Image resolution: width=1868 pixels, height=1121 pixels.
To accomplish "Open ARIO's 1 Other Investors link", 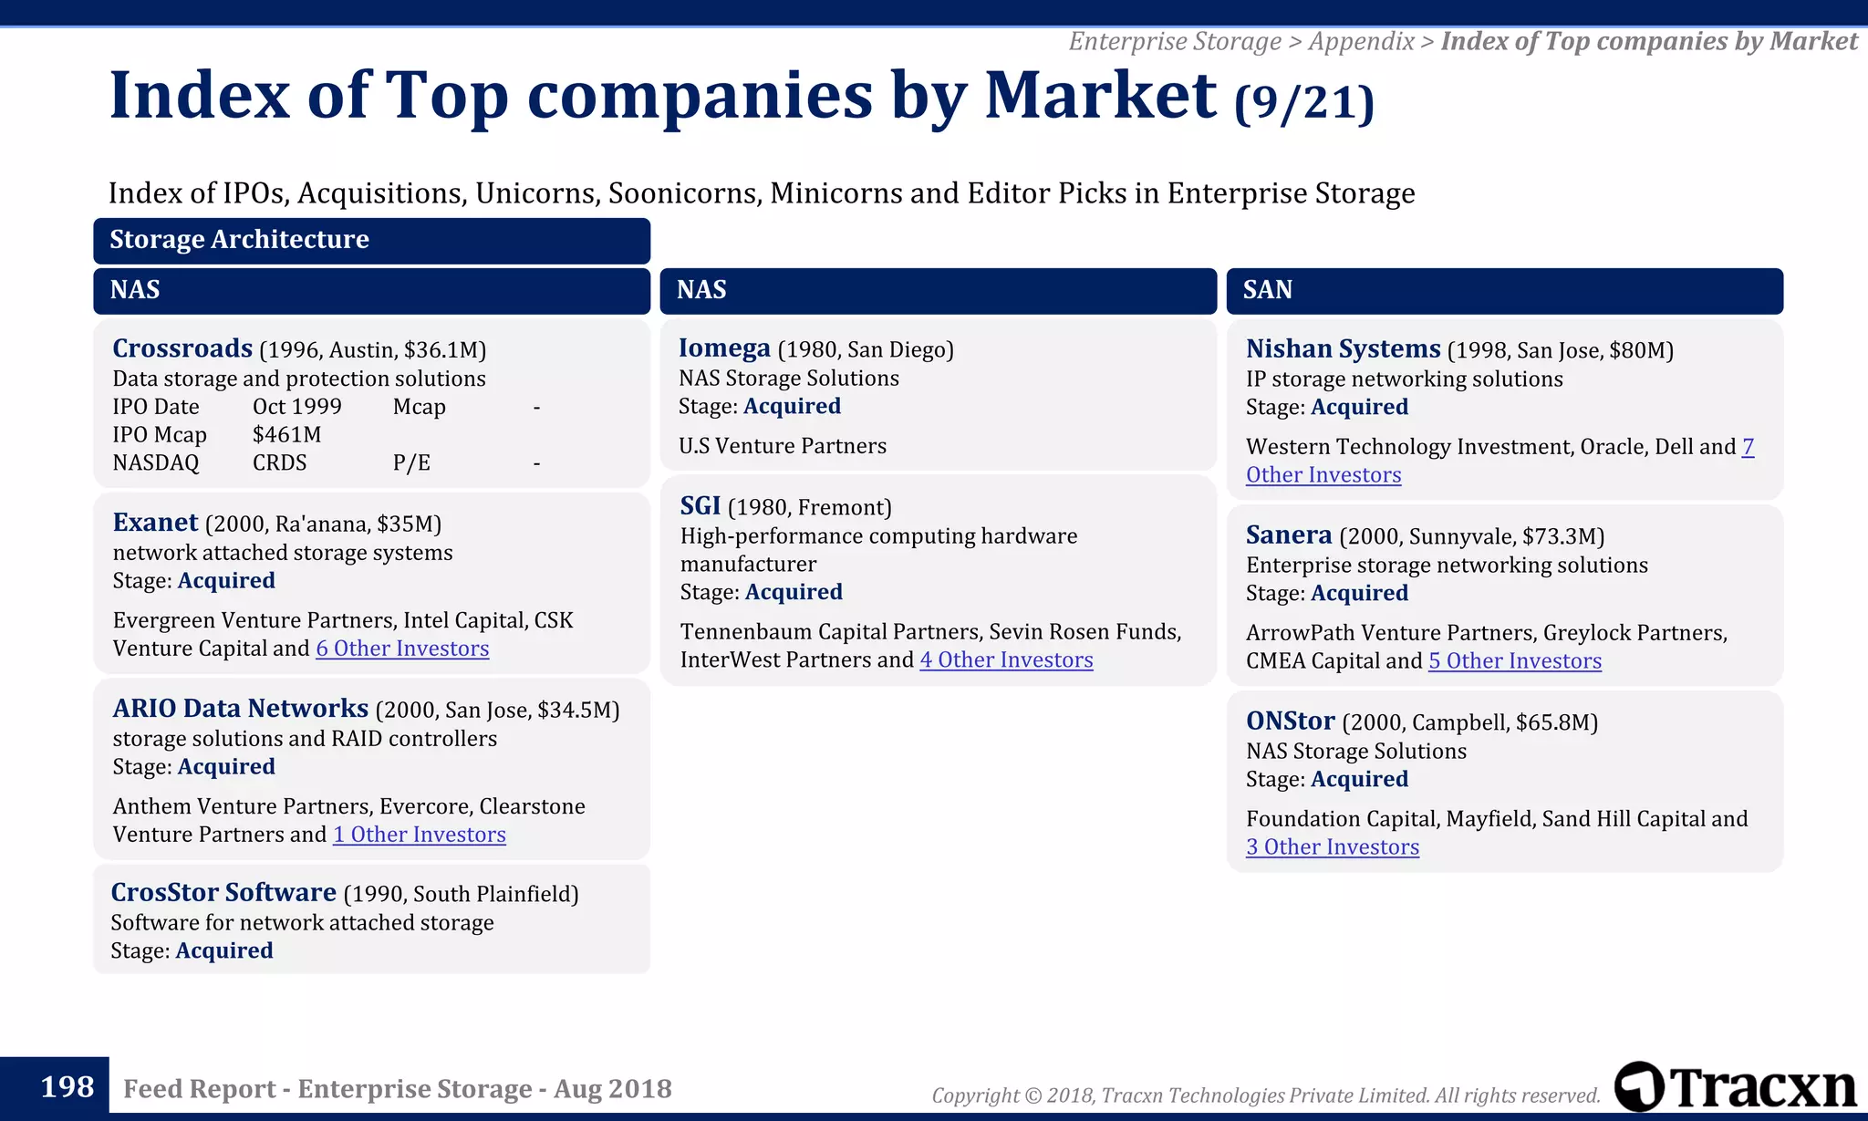I will (x=420, y=835).
